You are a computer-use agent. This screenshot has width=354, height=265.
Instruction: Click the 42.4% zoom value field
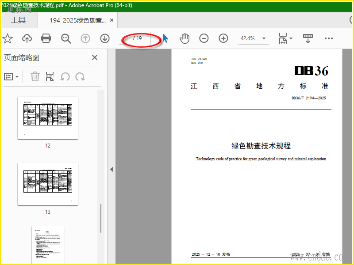(x=248, y=38)
